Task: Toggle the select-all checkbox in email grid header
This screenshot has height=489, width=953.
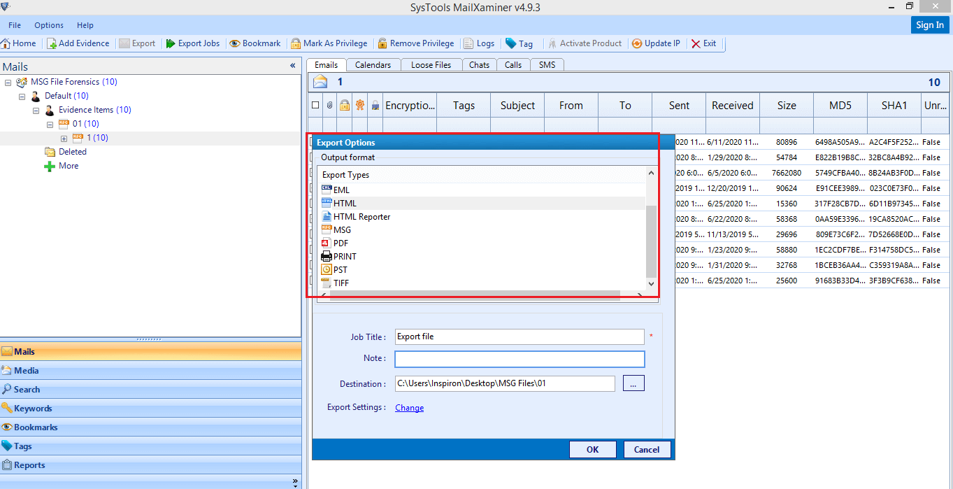Action: pyautogui.click(x=315, y=104)
